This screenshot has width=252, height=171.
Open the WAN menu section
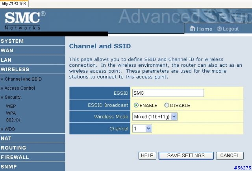tap(32, 51)
